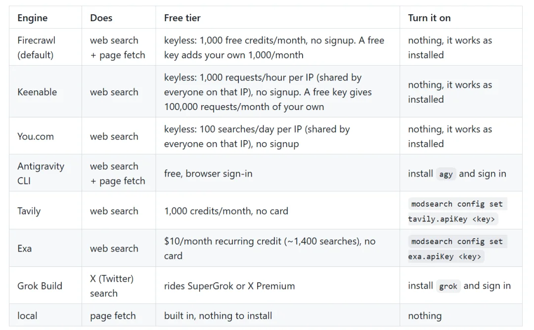Click the tavily.apiKey config command code
The image size is (534, 330).
[457, 212]
